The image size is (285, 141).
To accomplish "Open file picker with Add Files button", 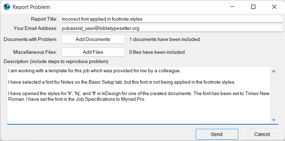I will (x=93, y=52).
